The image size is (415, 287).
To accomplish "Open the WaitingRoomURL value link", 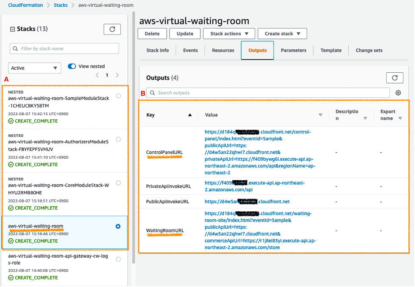I will 260,230.
